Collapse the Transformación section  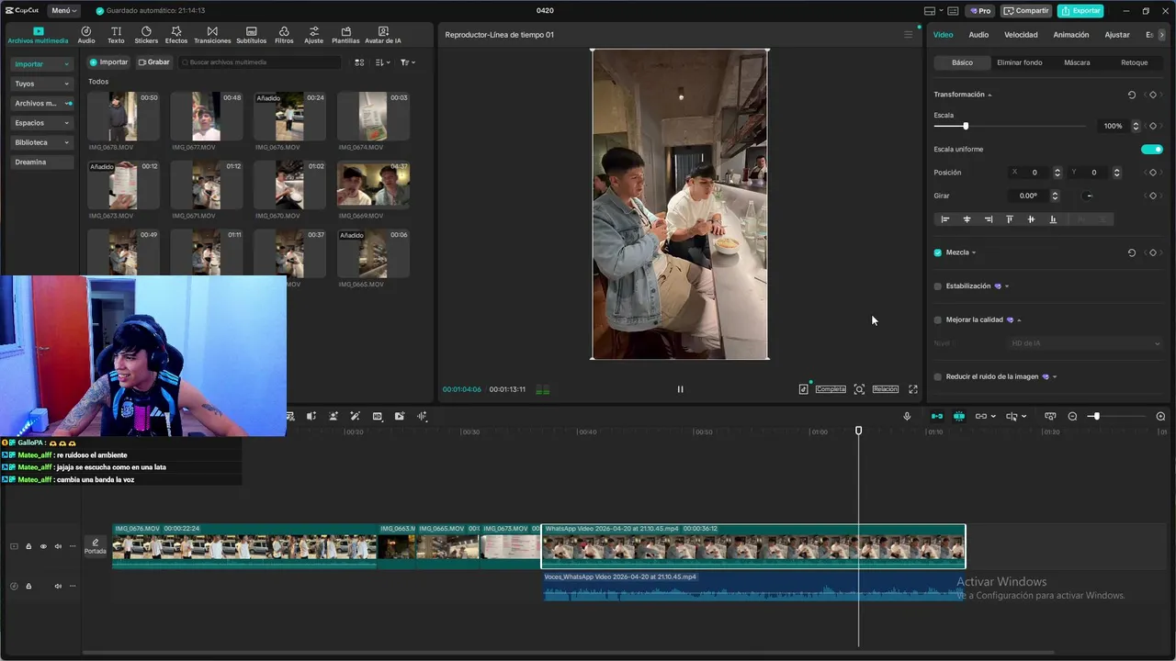tap(989, 95)
